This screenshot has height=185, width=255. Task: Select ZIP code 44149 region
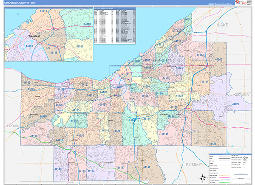coord(58,169)
